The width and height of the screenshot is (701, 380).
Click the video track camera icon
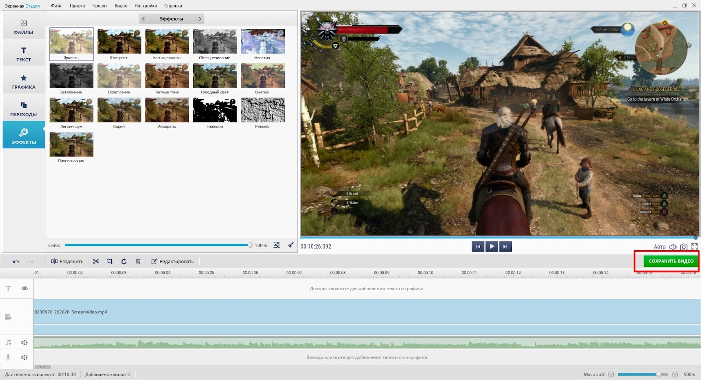click(x=8, y=316)
